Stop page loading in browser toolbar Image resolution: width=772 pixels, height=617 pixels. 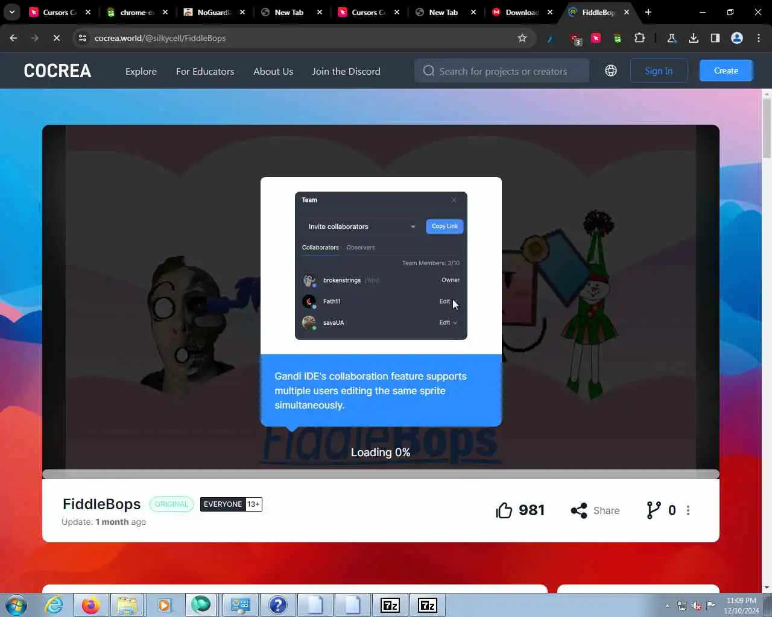pyautogui.click(x=55, y=38)
